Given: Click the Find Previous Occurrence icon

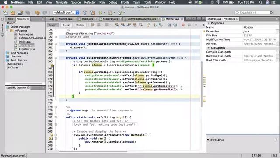Looking at the screenshot, I should pyautogui.click(x=123, y=25).
